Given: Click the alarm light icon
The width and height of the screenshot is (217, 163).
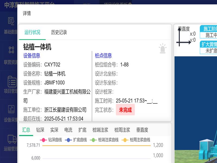Looking at the screenshot, I should coord(162,48).
